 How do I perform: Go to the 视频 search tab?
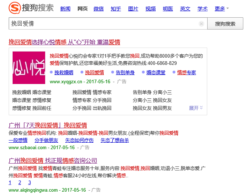[x=151, y=9]
